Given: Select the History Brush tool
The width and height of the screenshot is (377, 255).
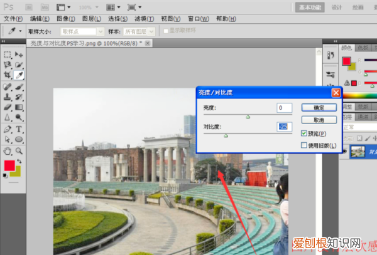Looking at the screenshot, I should click(19, 97).
